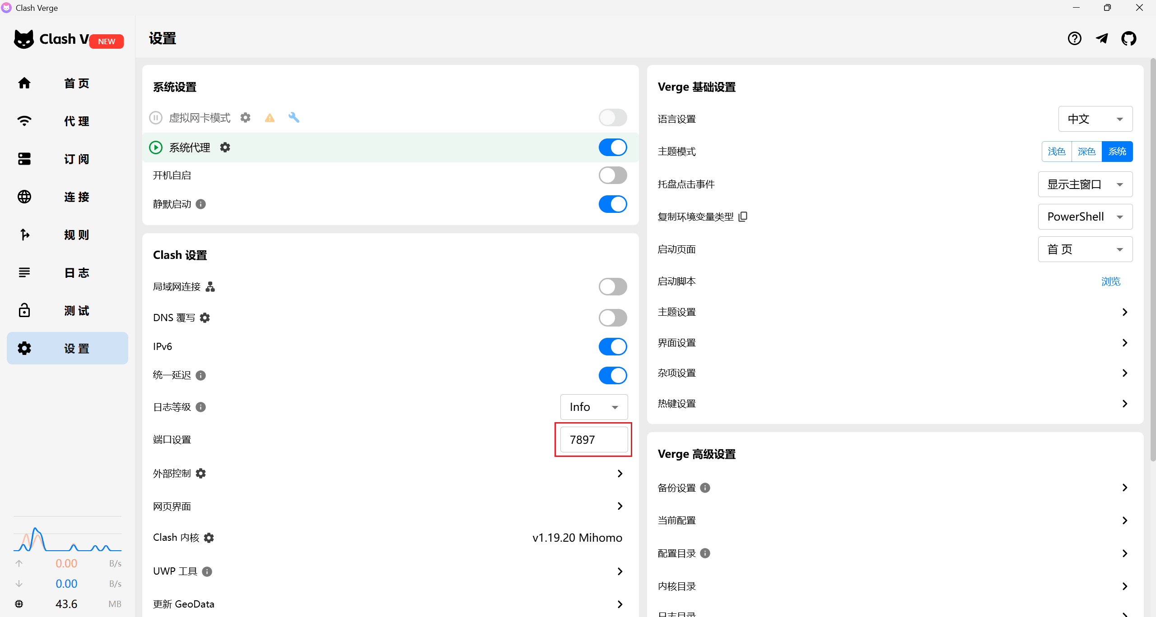1156x617 pixels.
Task: Click the copy icon beside 复制环境变量类型
Action: click(743, 217)
